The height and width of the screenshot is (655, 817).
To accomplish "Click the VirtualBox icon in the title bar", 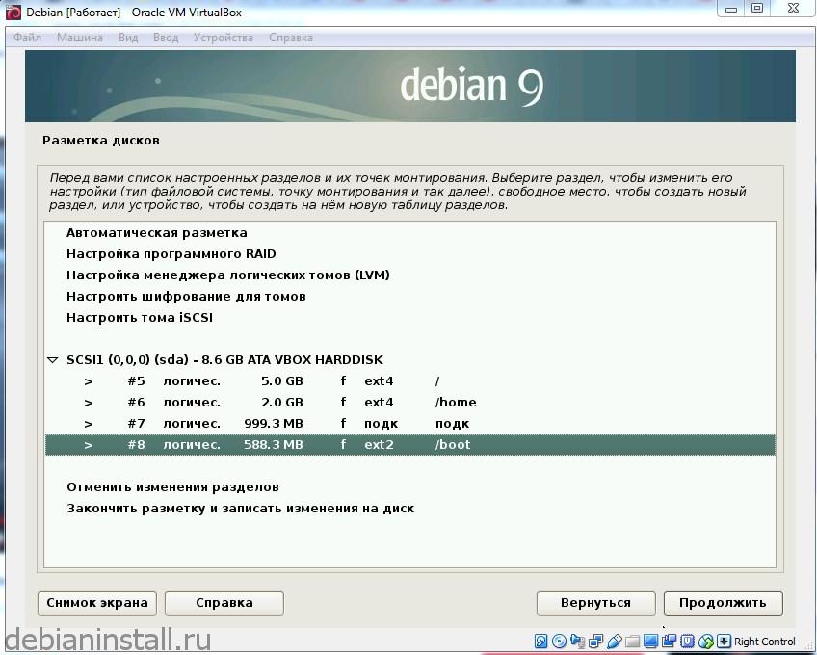I will [13, 13].
